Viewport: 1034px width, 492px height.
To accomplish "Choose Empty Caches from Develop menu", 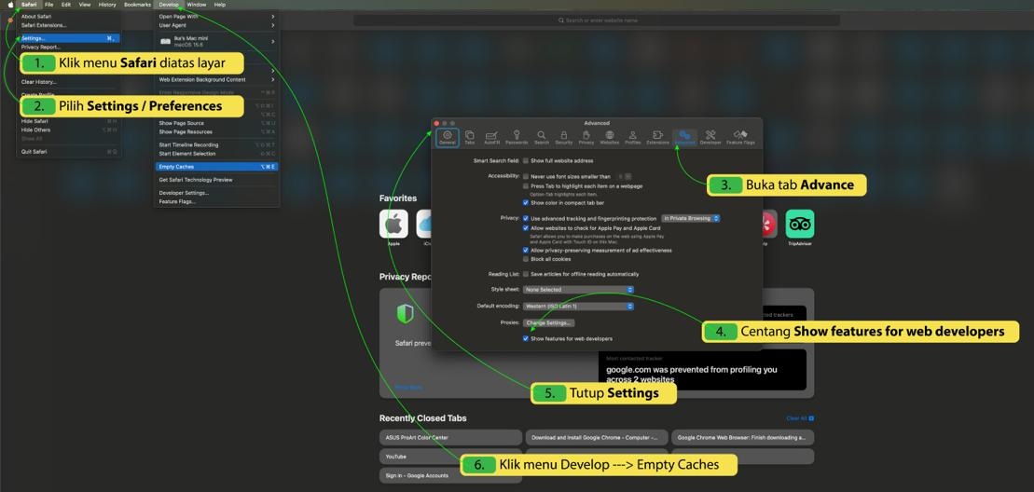I will click(216, 167).
